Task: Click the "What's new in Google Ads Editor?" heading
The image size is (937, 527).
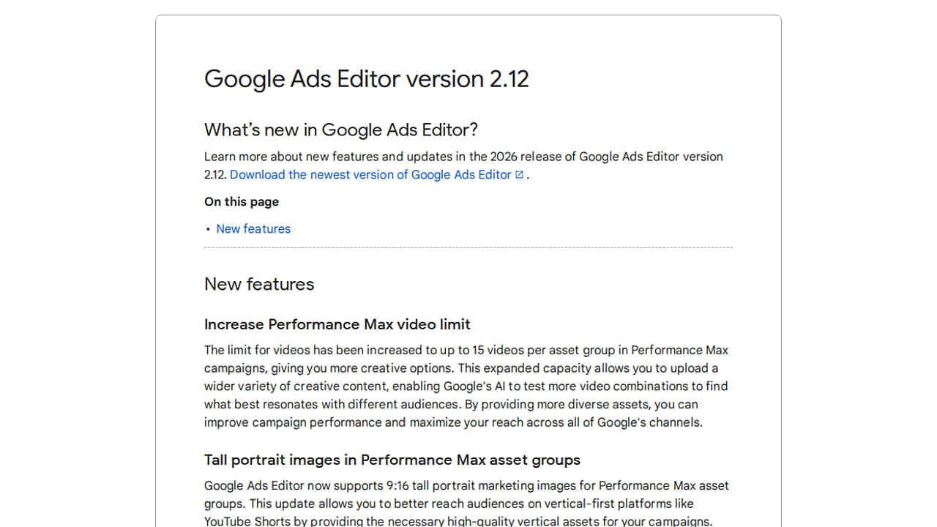Action: tap(340, 130)
